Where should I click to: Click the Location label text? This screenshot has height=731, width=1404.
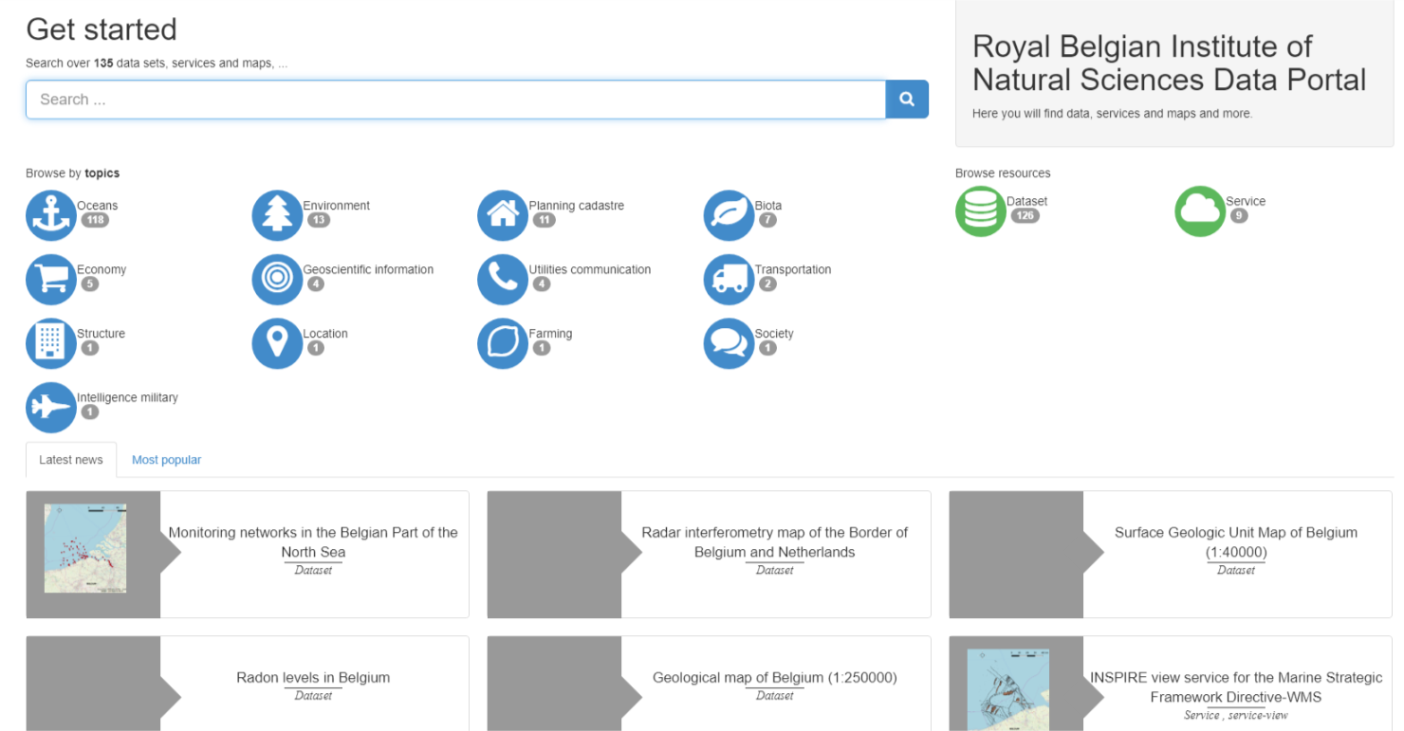(x=325, y=334)
